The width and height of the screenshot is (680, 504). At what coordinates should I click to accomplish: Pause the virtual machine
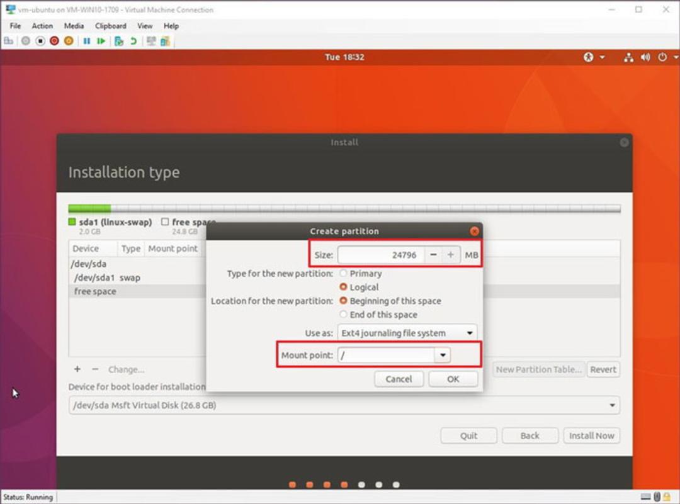coord(87,41)
